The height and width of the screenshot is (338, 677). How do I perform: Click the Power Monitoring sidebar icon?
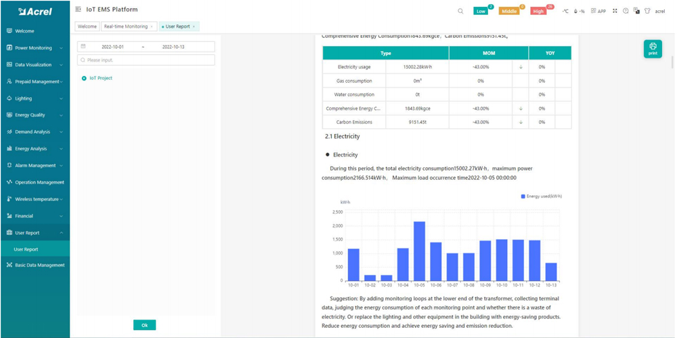9,47
